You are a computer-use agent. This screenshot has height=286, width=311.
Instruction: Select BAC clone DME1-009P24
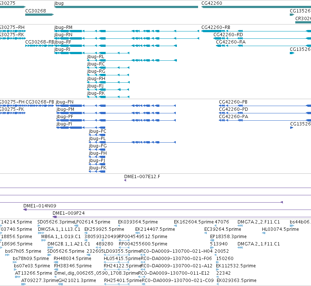tap(69, 213)
